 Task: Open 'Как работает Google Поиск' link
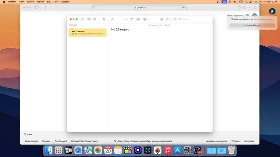(84, 141)
